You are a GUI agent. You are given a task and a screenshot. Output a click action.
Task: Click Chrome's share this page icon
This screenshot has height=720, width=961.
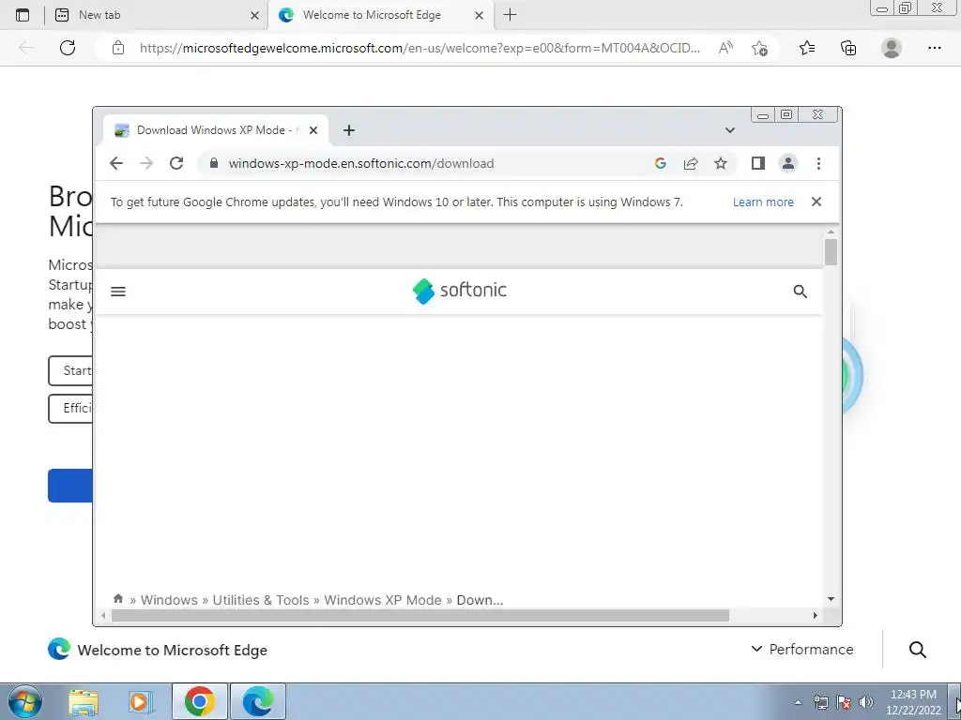click(691, 163)
